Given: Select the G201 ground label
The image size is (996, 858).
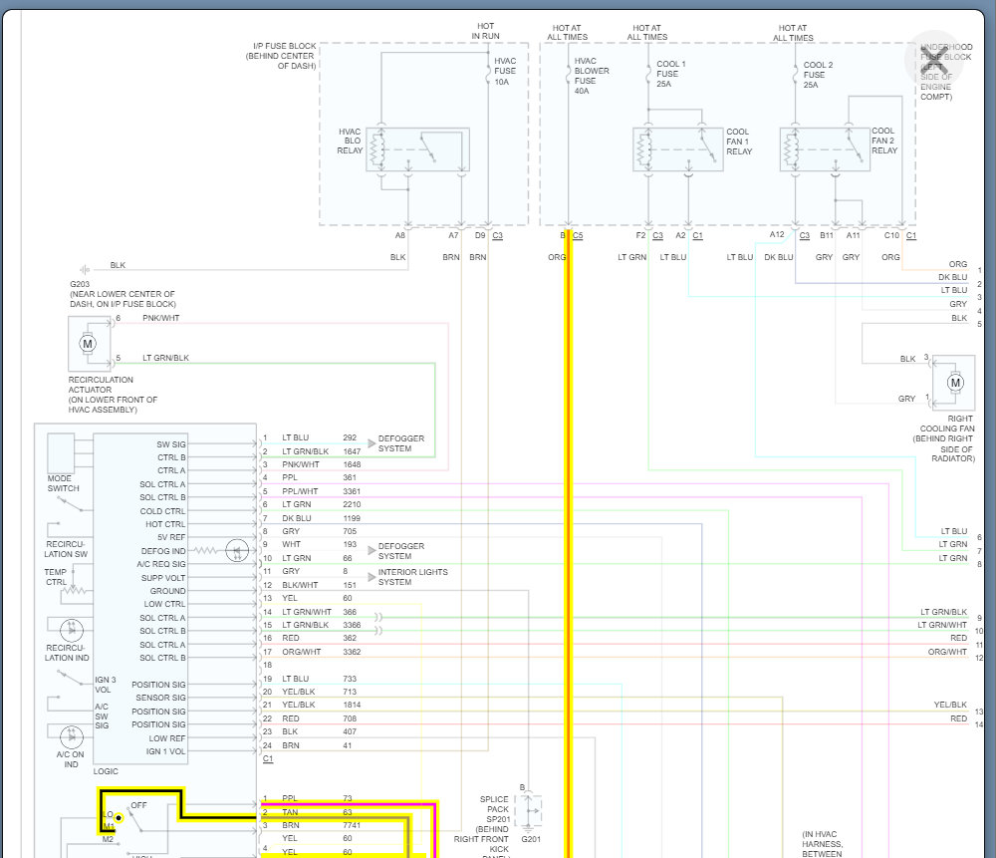Looking at the screenshot, I should coord(531,840).
